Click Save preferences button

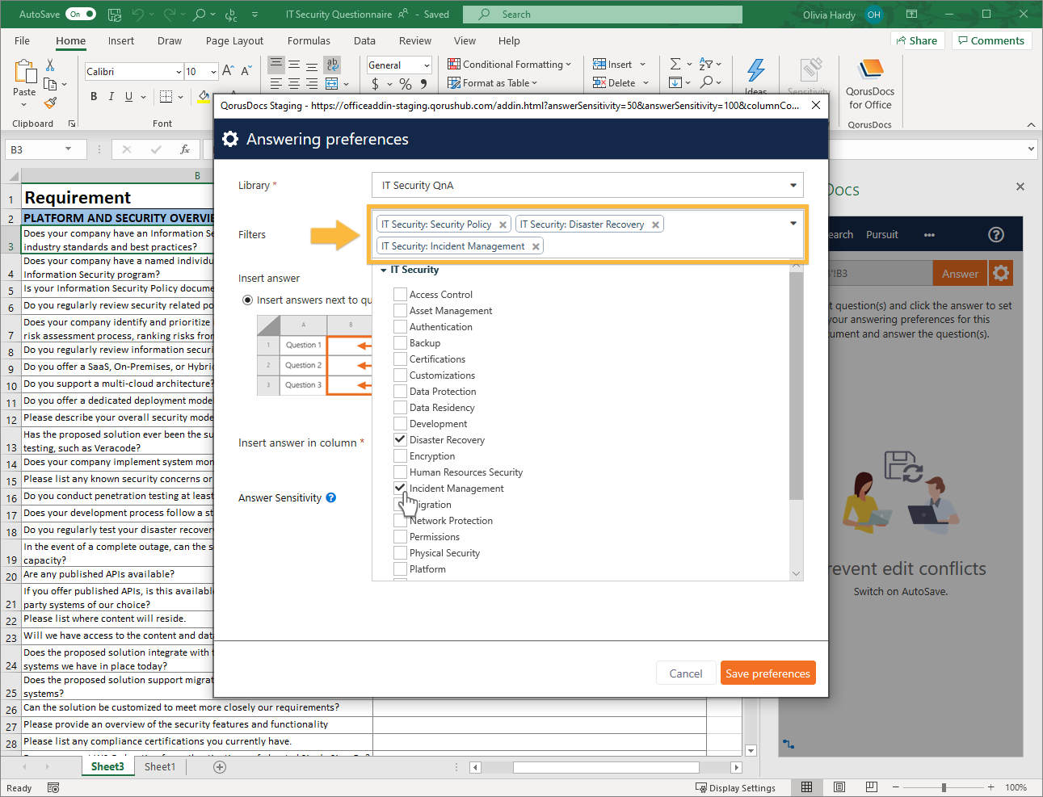768,673
